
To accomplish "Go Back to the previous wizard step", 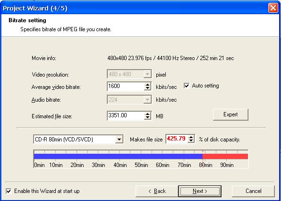I will [x=157, y=191].
